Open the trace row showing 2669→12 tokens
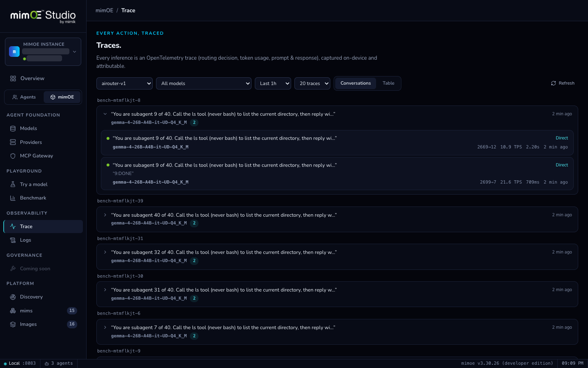 click(337, 143)
